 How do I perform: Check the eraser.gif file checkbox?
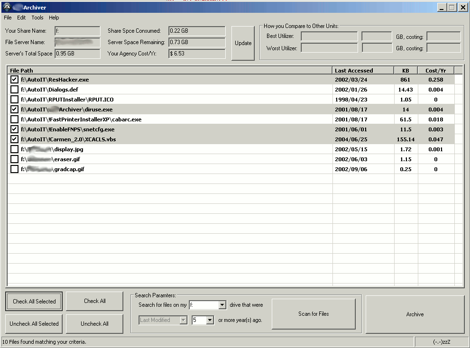[14, 159]
